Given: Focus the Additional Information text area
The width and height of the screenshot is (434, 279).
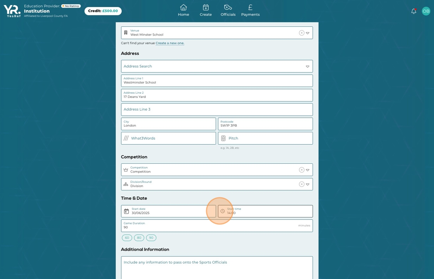Looking at the screenshot, I should pyautogui.click(x=217, y=268).
